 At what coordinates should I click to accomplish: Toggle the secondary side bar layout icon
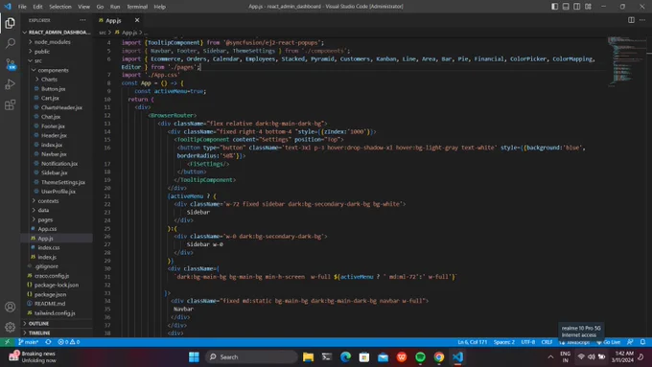click(x=577, y=7)
